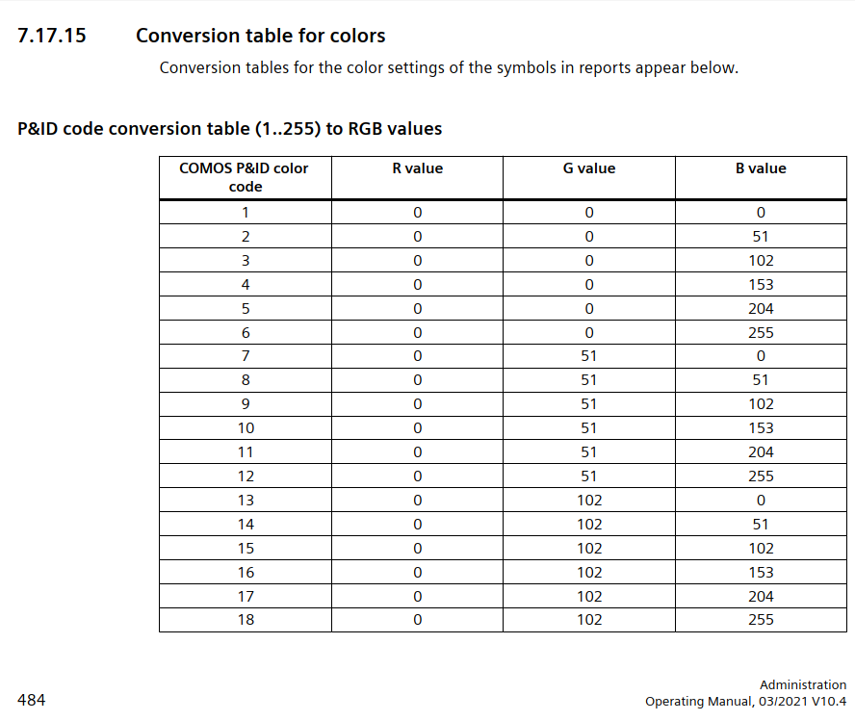Click the page number 484
The image size is (855, 721).
[x=31, y=700]
